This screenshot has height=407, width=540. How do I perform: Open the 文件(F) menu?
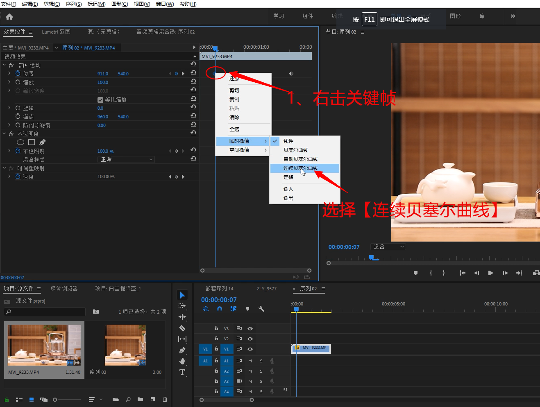pyautogui.click(x=9, y=4)
